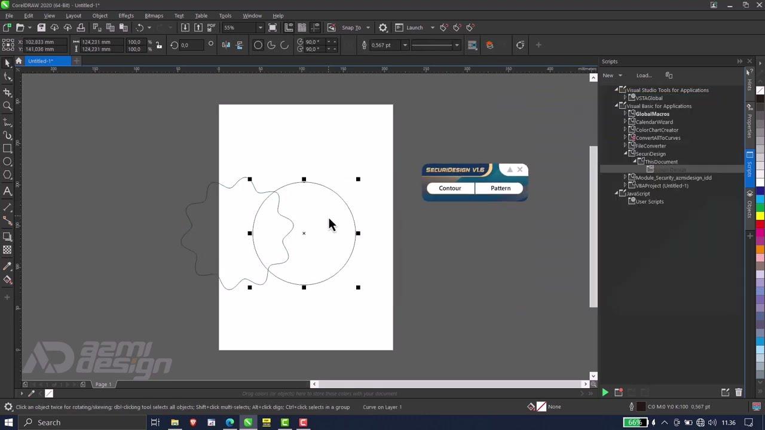Select the Crop tool

[x=7, y=92]
